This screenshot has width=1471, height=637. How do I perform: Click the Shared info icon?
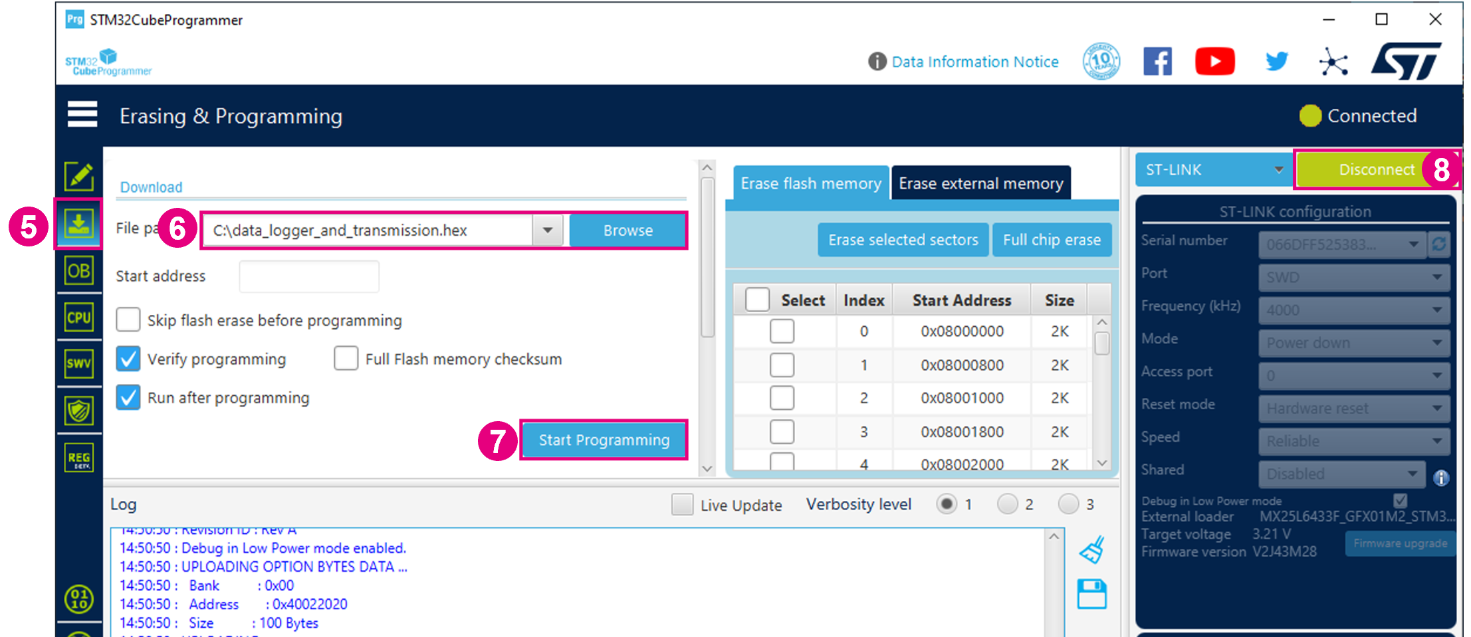tap(1441, 478)
